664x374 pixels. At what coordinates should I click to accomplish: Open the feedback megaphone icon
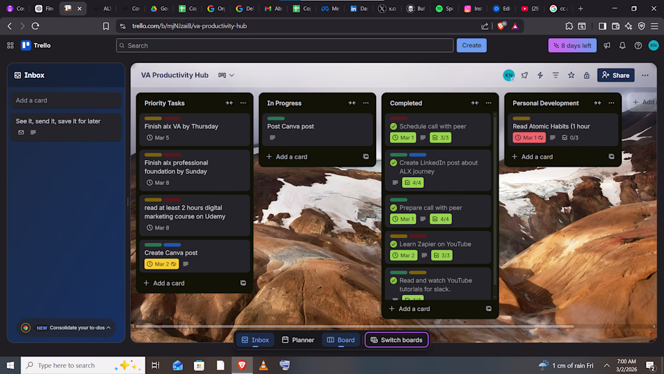coord(607,45)
